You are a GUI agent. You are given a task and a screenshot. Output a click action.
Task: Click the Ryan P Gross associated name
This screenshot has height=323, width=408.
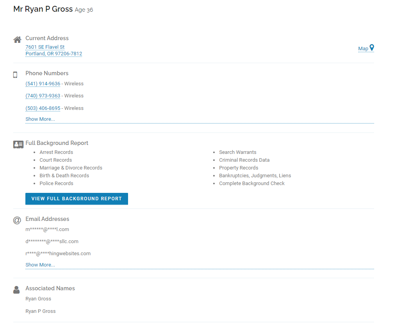[x=41, y=311]
